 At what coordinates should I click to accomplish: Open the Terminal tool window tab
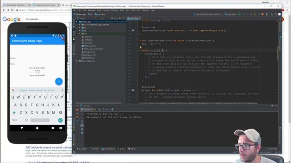94,149
